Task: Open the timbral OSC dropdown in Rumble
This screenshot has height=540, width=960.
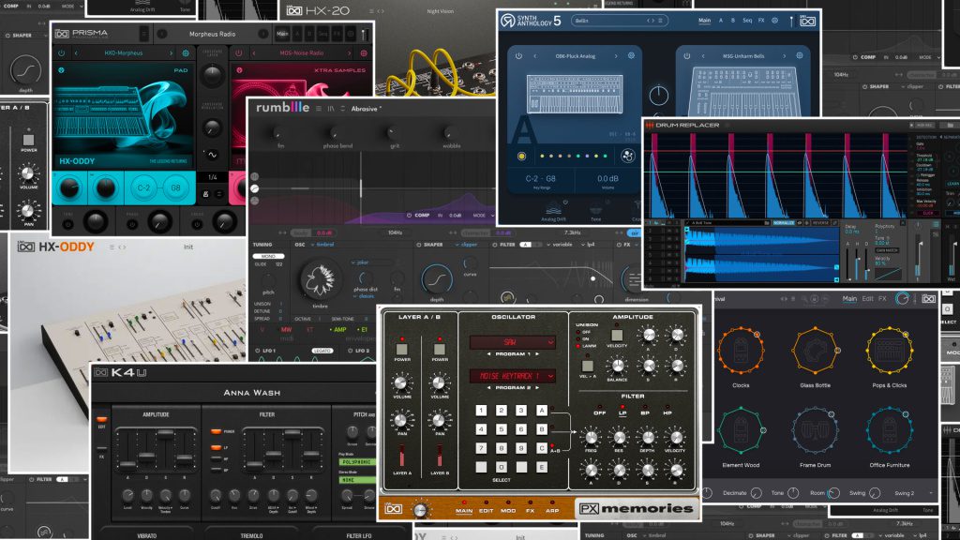Action: 323,245
